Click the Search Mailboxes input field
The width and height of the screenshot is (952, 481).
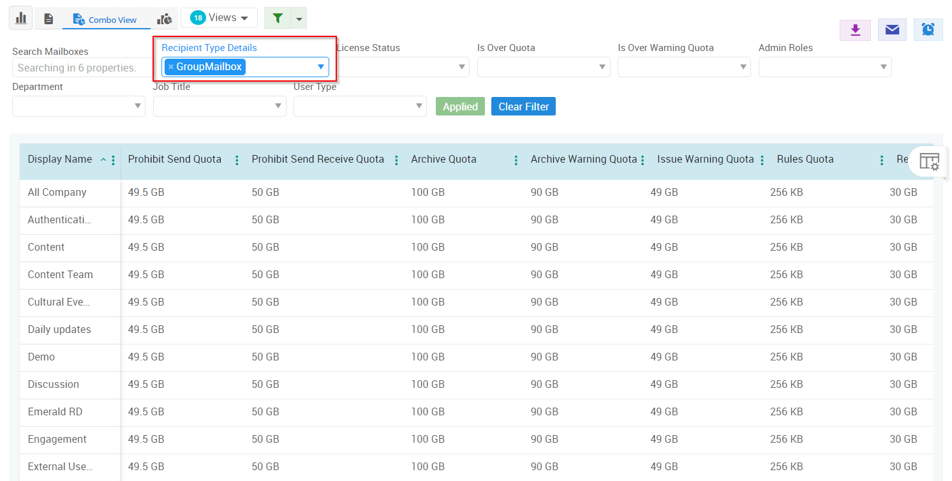(x=78, y=68)
